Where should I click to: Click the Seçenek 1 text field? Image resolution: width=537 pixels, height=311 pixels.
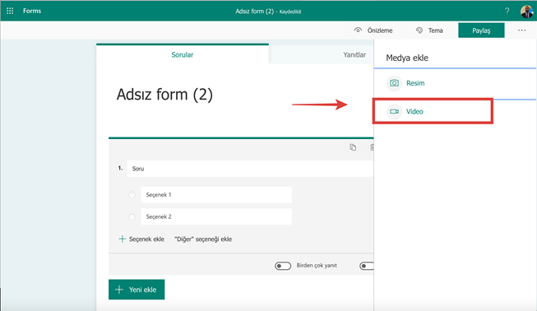pos(216,194)
